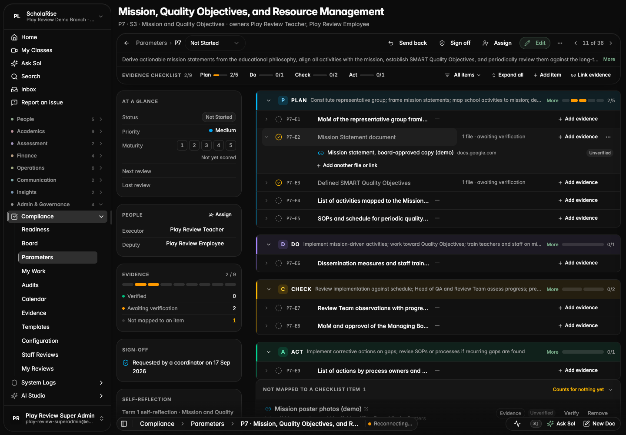Open the All items filter dropdown
The image size is (626, 435).
tap(463, 75)
